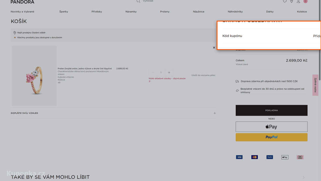This screenshot has width=321, height=181.
Task: Click Uložit do seznamu přání
Action: click(203, 75)
